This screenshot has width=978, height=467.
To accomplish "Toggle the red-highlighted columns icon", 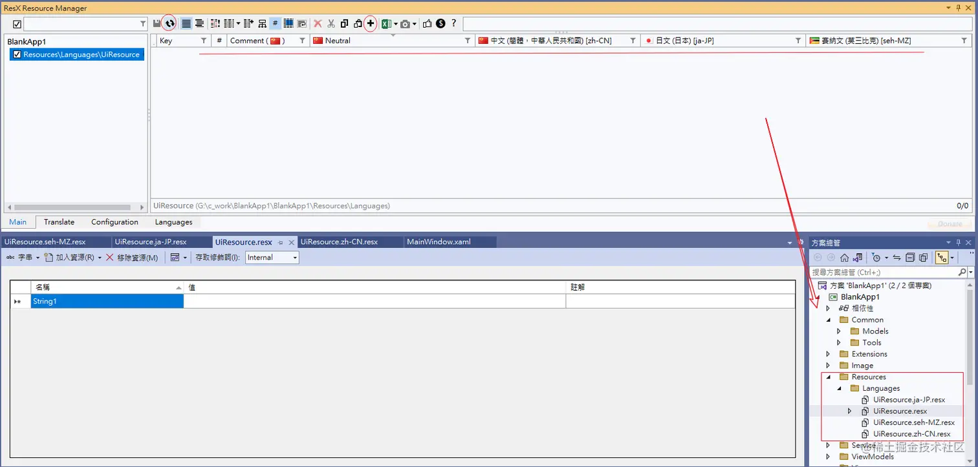I will (x=216, y=23).
